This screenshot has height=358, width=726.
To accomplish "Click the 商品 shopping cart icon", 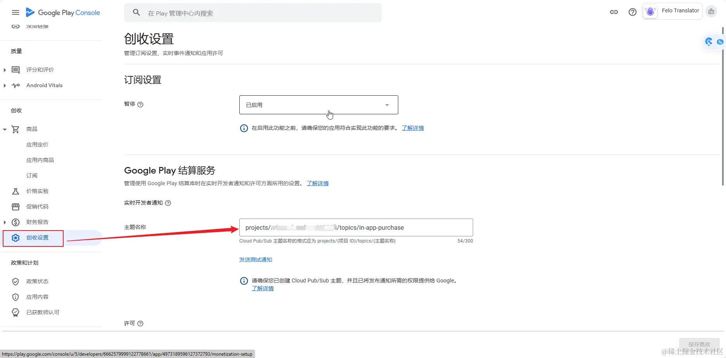I will click(16, 129).
